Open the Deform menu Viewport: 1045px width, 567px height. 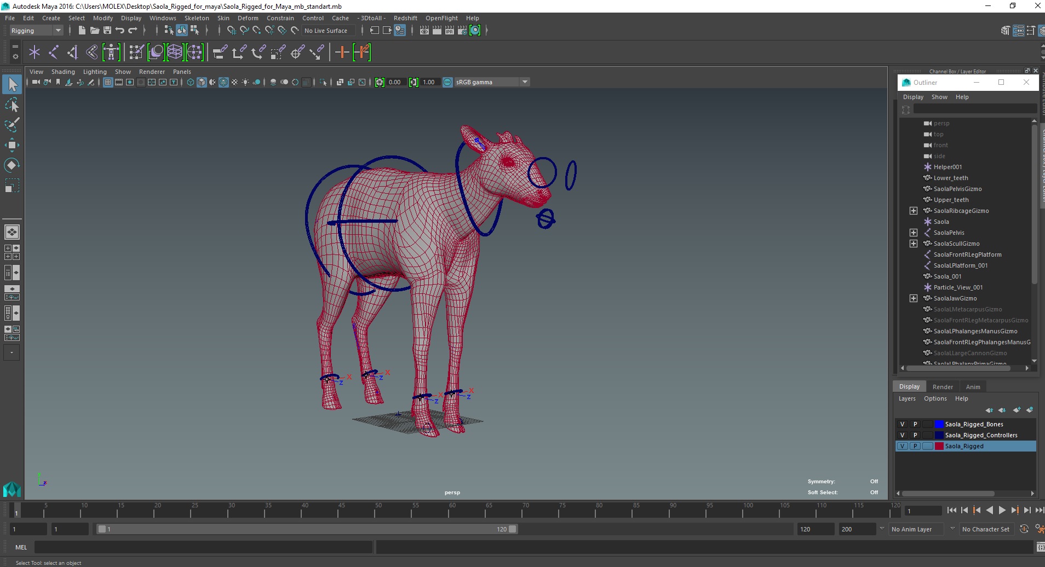(248, 18)
